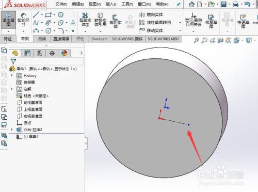This screenshot has width=258, height=192.
Task: Open dropdown arrow next to Linear Sketch Pattern
Action: point(180,23)
